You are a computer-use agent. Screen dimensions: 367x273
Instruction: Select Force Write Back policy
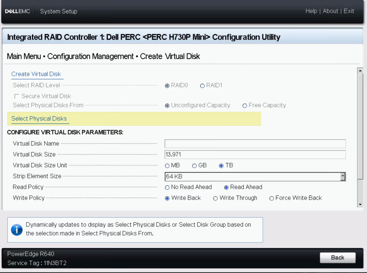point(271,199)
